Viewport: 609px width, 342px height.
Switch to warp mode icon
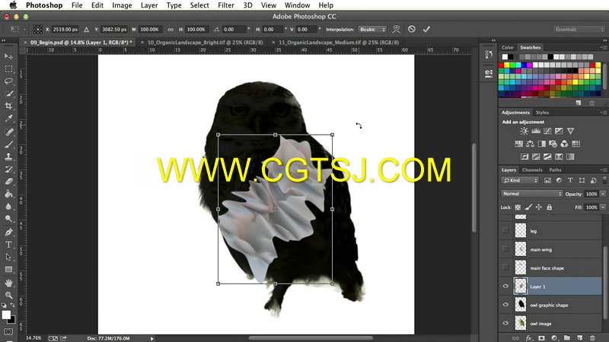396,29
